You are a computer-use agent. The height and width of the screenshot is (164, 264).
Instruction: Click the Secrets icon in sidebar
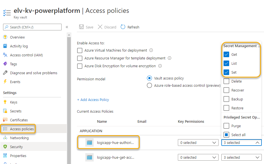click(x=5, y=111)
